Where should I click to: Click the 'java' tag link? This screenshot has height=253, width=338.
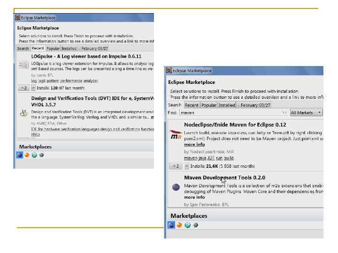202,158
